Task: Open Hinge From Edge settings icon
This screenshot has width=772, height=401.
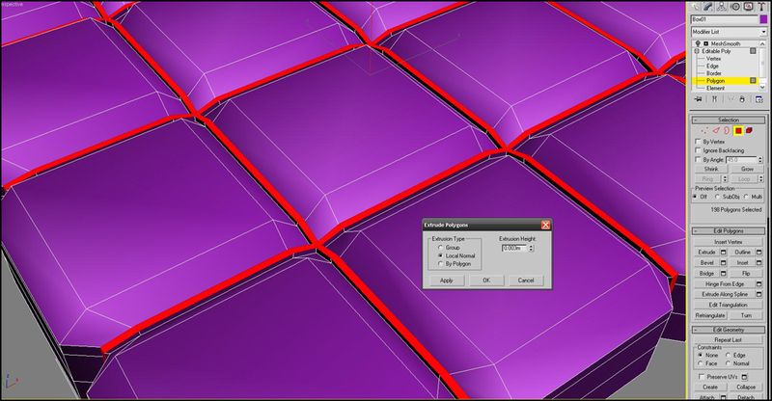Action: (758, 284)
